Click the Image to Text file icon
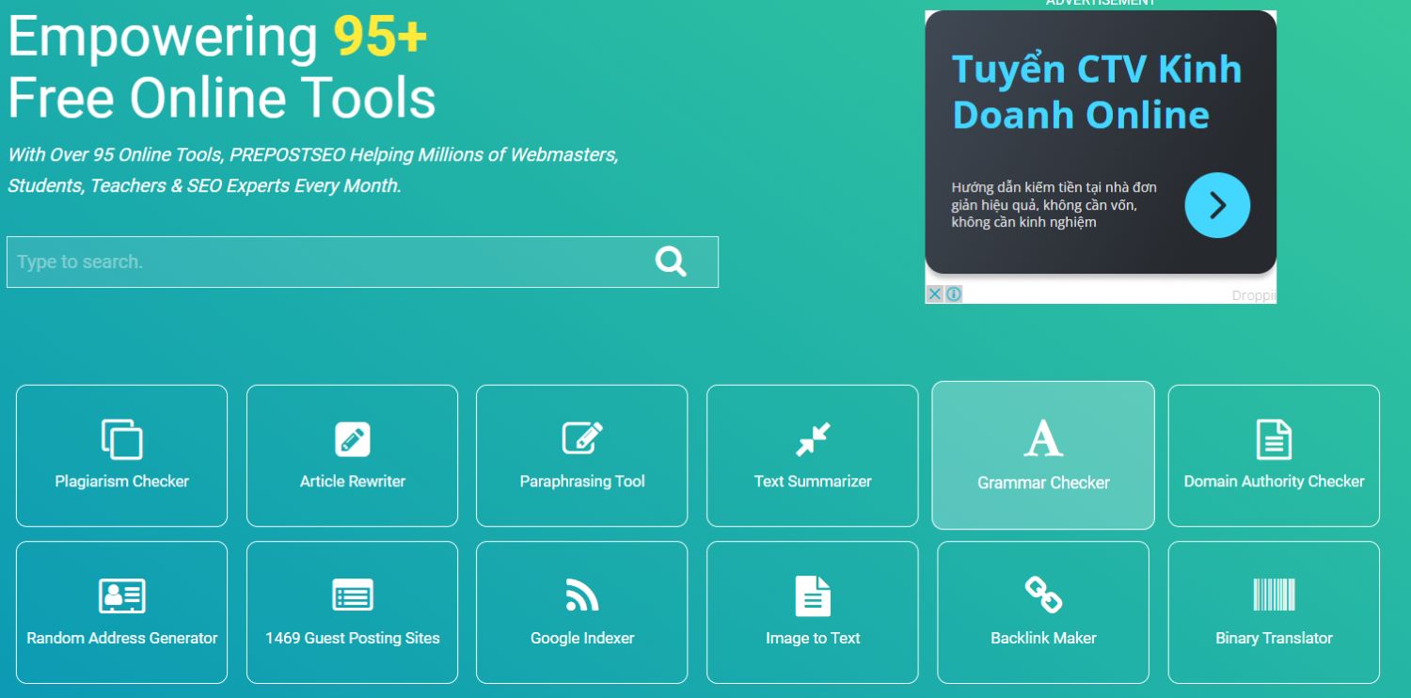The height and width of the screenshot is (698, 1411). 813,595
